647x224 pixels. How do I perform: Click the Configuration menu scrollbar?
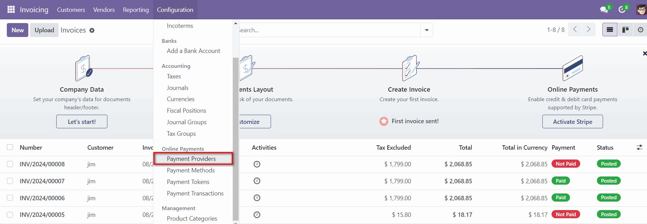point(236,136)
